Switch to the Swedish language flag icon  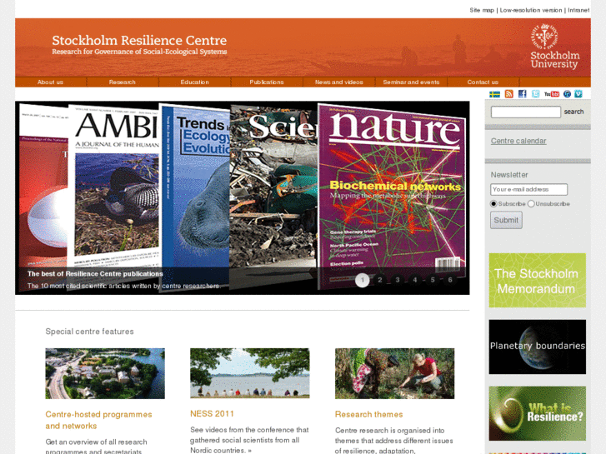pos(494,94)
